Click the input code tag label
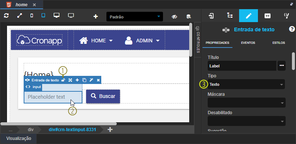The image size is (296, 144). (x=33, y=87)
